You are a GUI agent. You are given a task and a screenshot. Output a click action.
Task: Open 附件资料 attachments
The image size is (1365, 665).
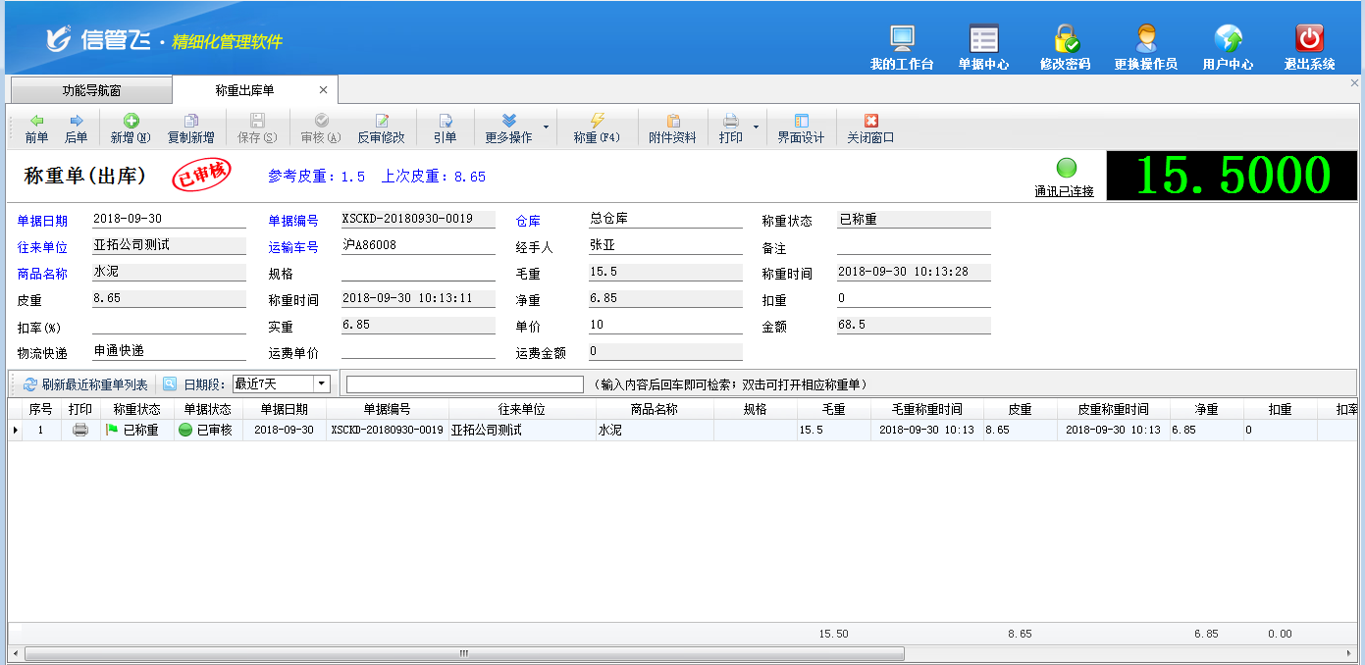(x=672, y=128)
